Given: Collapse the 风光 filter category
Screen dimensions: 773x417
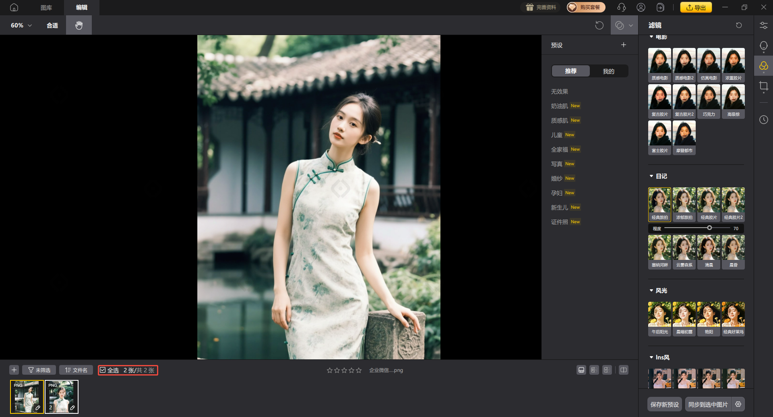Looking at the screenshot, I should [x=651, y=290].
